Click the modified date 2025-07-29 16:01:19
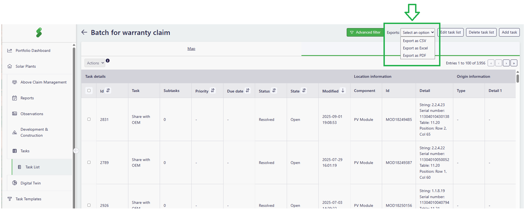529x215 pixels. [x=332, y=163]
